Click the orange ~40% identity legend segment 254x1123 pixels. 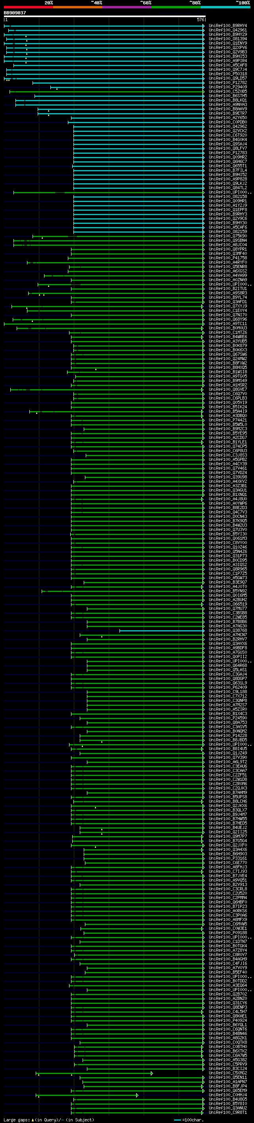click(x=78, y=7)
